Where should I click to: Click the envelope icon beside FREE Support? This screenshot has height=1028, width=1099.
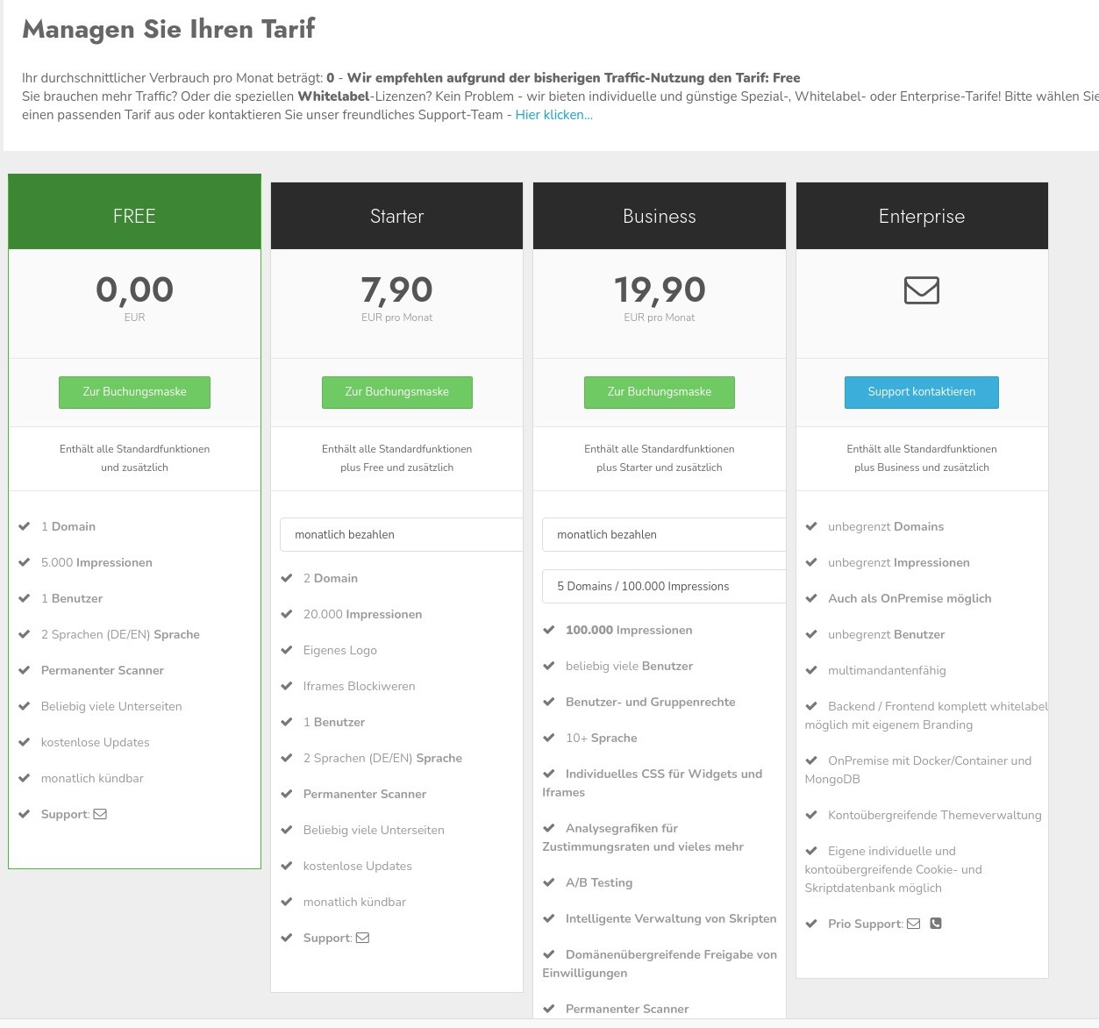[100, 814]
